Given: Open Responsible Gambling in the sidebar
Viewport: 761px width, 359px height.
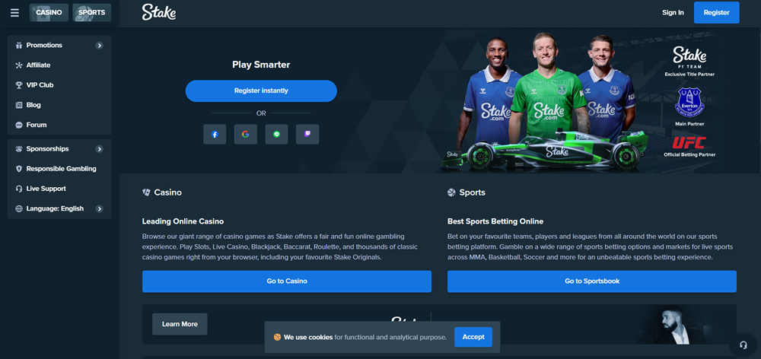Looking at the screenshot, I should [x=59, y=169].
